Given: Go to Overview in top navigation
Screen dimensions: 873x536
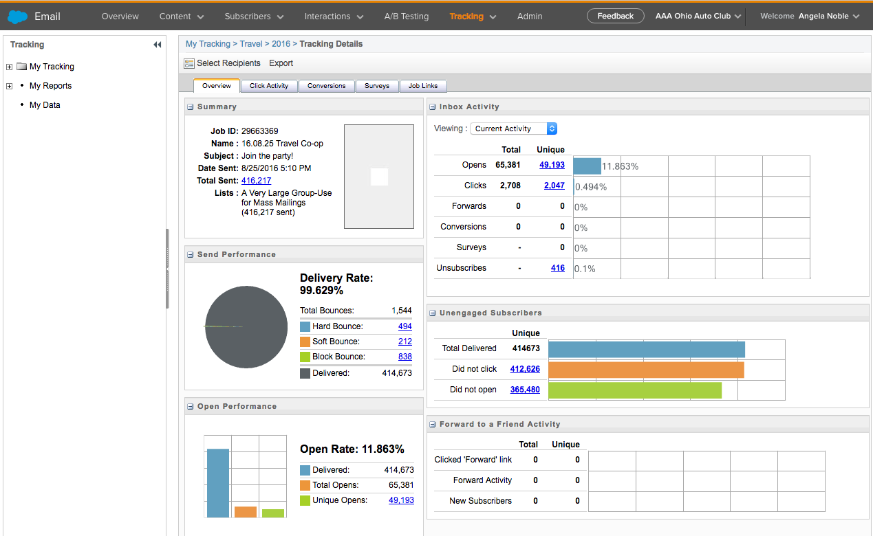Looking at the screenshot, I should coord(120,16).
